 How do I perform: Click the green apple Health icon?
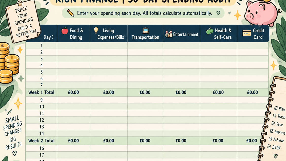(x=210, y=31)
